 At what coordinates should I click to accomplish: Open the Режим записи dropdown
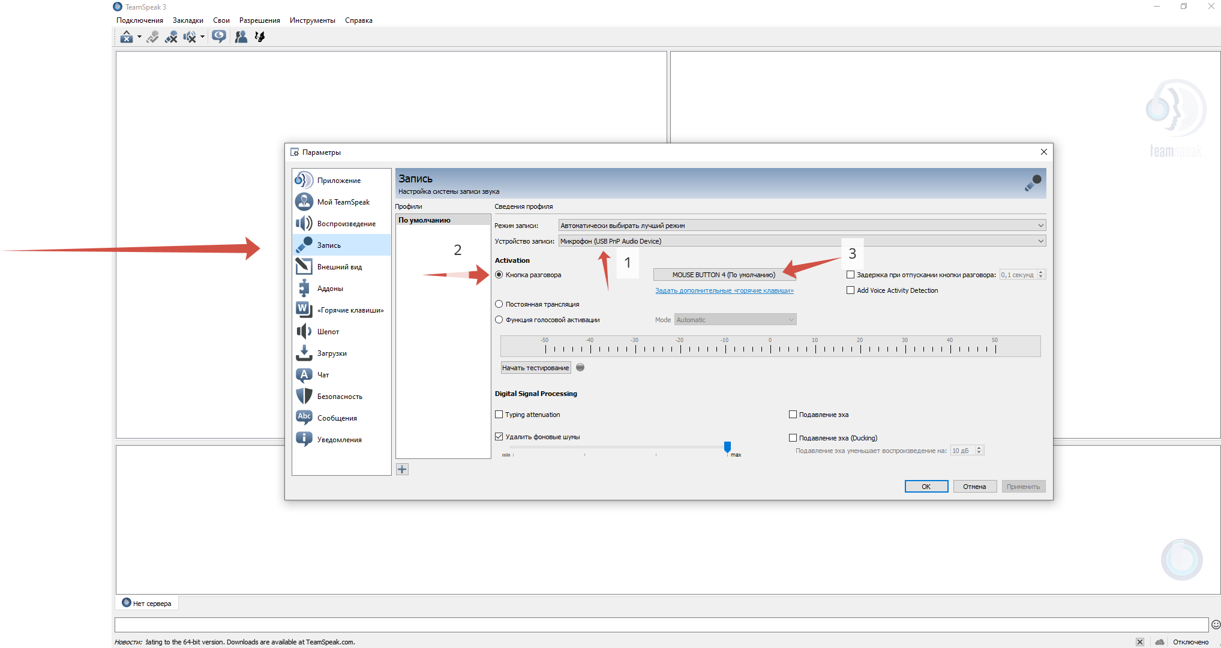pos(802,226)
